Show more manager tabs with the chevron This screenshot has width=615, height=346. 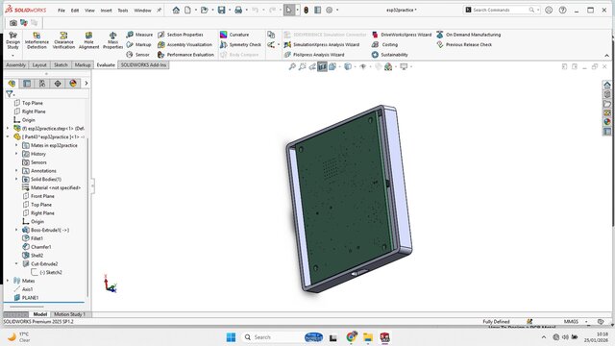[86, 84]
